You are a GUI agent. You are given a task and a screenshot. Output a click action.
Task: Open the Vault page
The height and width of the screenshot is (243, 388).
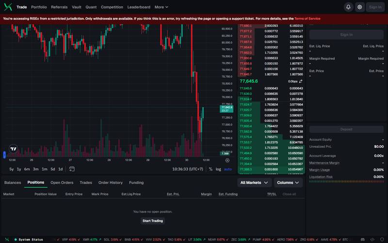pyautogui.click(x=77, y=7)
